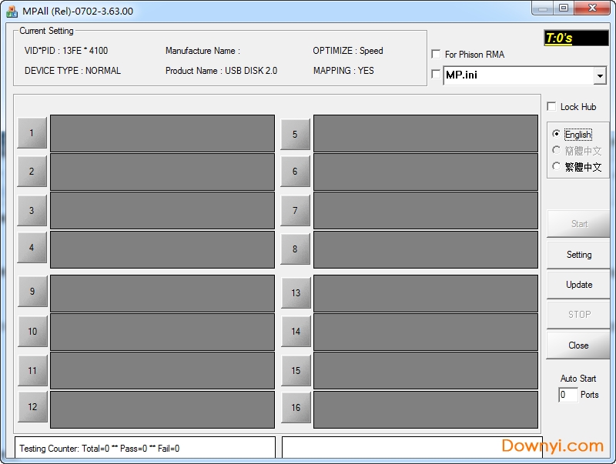Enable the For Phison RMA checkbox
The width and height of the screenshot is (616, 464).
point(437,55)
